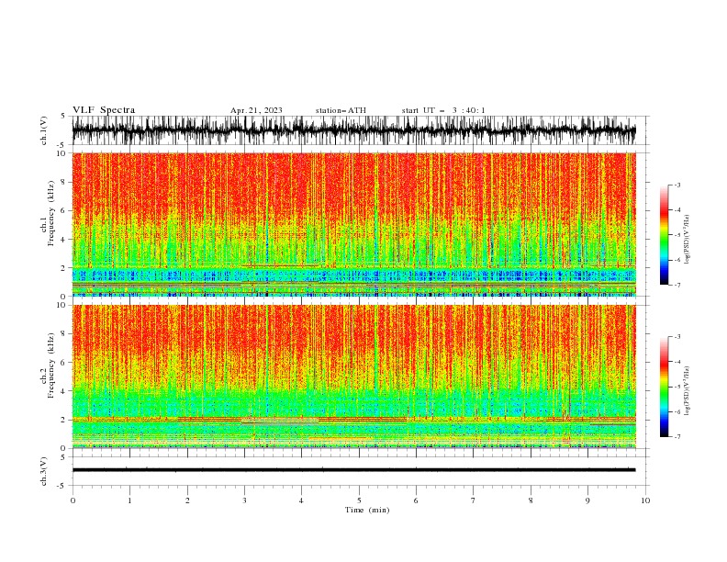Click the "ch.1(V)" waveform axis label
Screen dimensions: 727x562
click(x=44, y=130)
